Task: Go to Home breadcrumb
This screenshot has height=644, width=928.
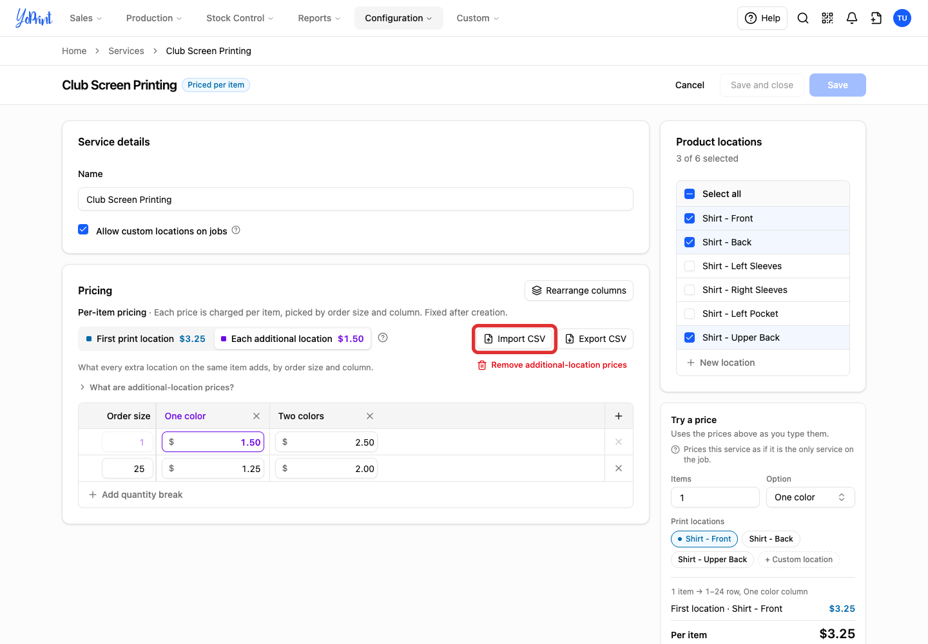Action: (74, 51)
